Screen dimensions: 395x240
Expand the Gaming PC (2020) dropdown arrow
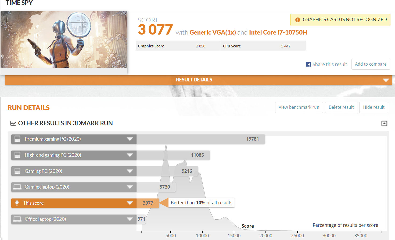130,171
